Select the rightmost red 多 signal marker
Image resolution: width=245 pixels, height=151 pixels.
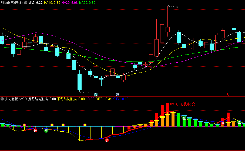point(223,124)
